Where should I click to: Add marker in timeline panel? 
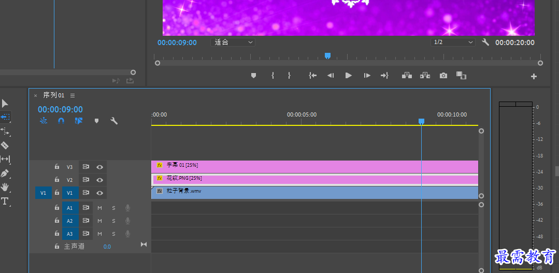[96, 121]
